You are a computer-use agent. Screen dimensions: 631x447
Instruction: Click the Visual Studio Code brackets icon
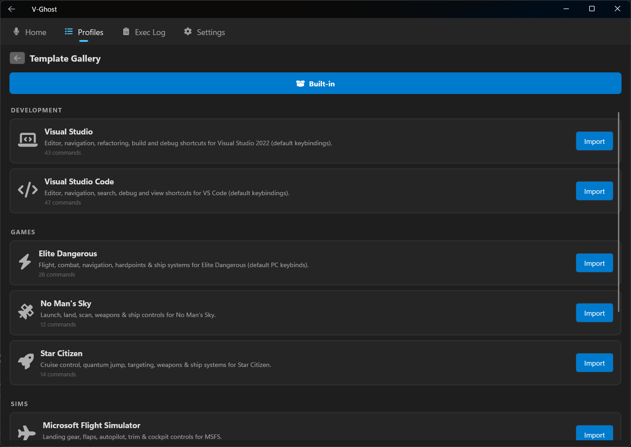click(x=27, y=190)
